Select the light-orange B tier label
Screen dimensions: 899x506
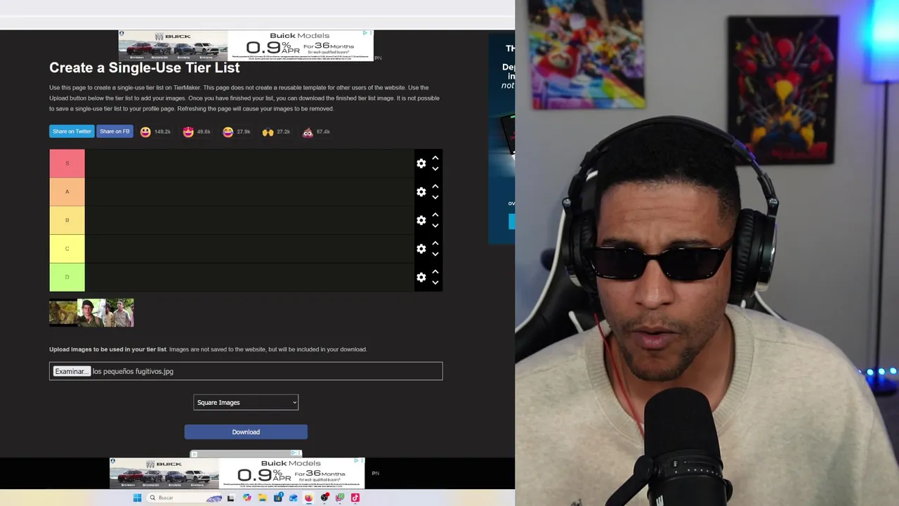[67, 220]
